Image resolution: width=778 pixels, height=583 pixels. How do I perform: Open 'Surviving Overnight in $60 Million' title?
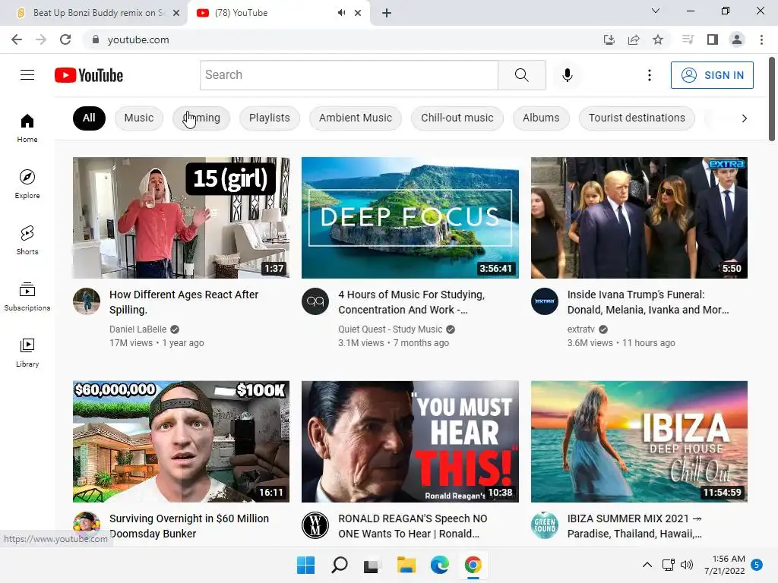point(189,526)
